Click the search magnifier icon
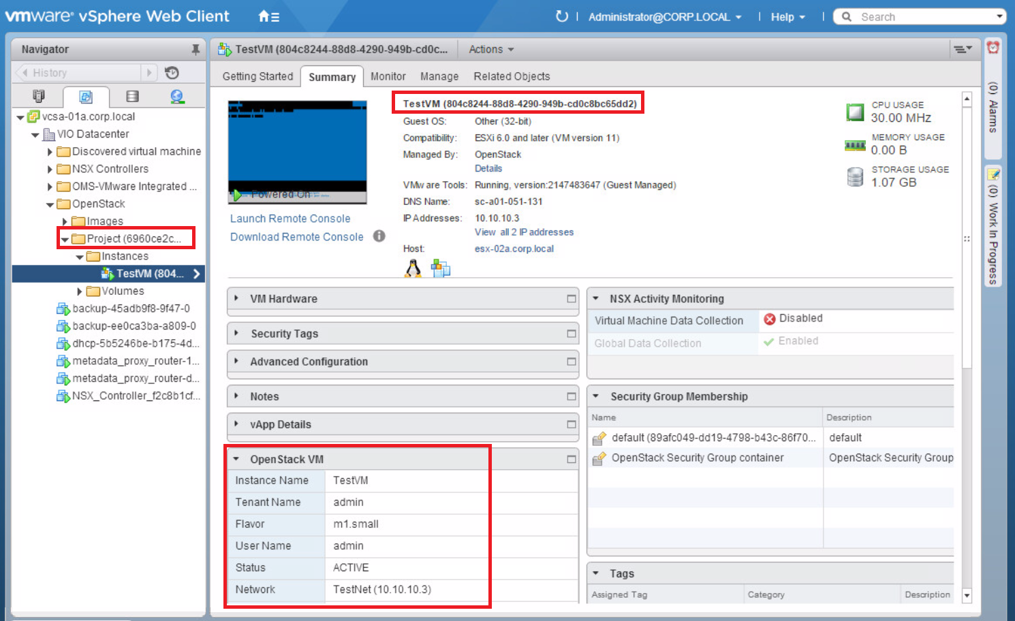This screenshot has height=621, width=1015. [847, 16]
